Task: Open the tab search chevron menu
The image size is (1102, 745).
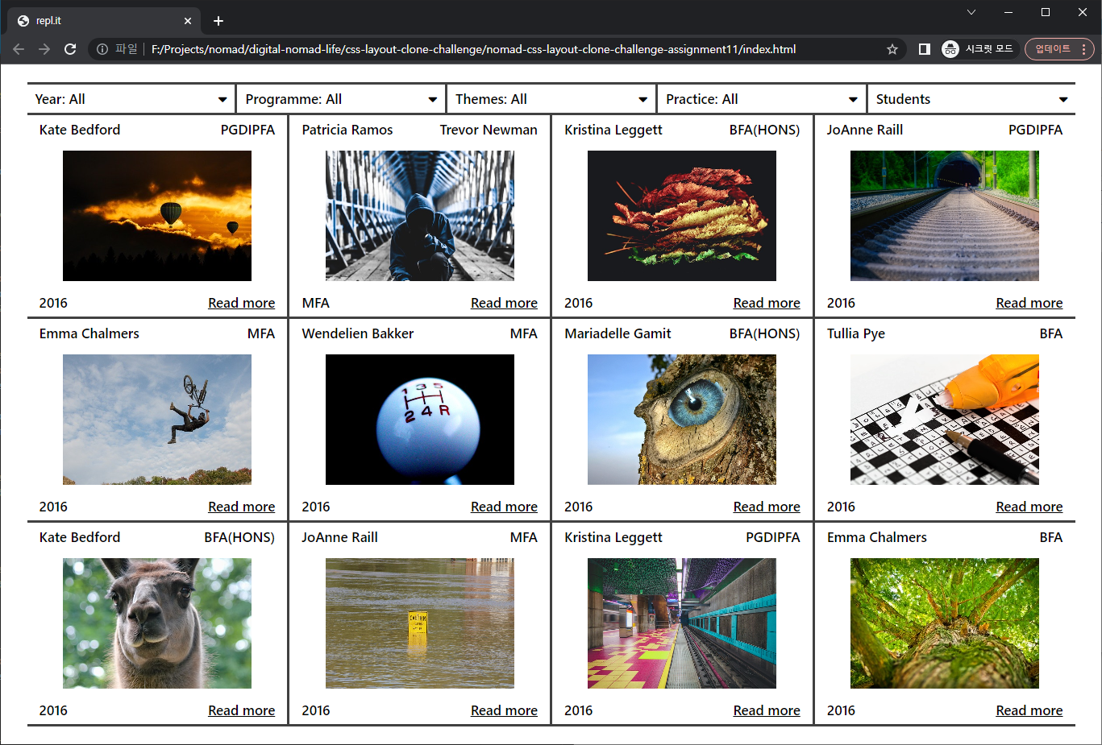Action: click(x=971, y=12)
